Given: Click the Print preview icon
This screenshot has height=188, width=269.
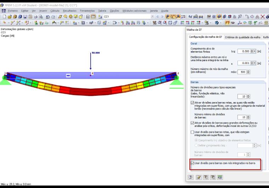Looking at the screenshot, I should click(x=41, y=17).
